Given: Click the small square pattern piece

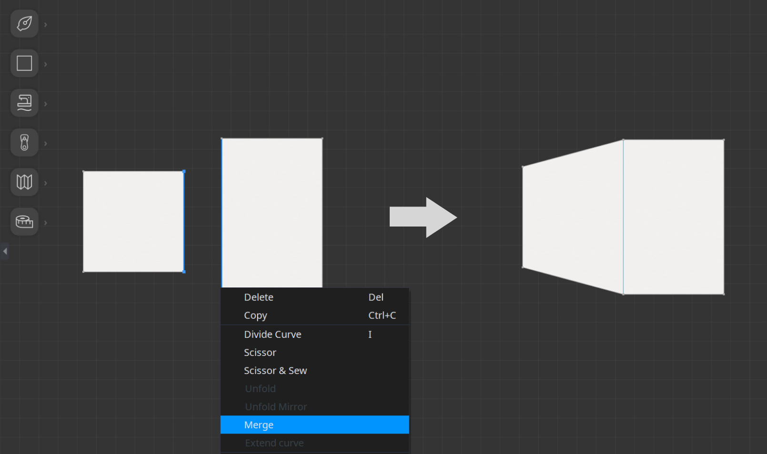Looking at the screenshot, I should (133, 222).
